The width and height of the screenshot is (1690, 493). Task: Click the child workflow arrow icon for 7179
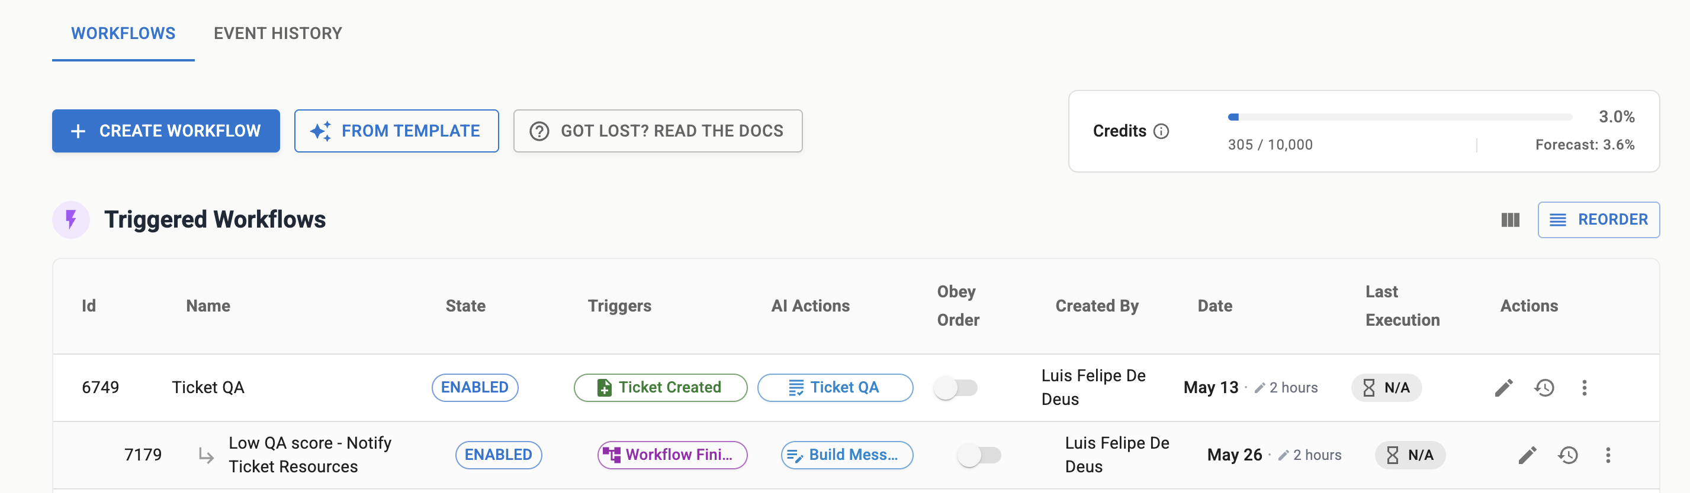coord(206,456)
